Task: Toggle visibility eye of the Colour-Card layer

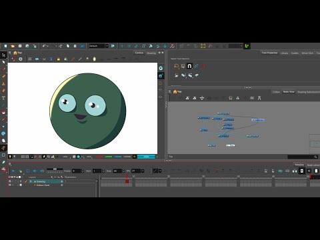Action: click(10, 185)
